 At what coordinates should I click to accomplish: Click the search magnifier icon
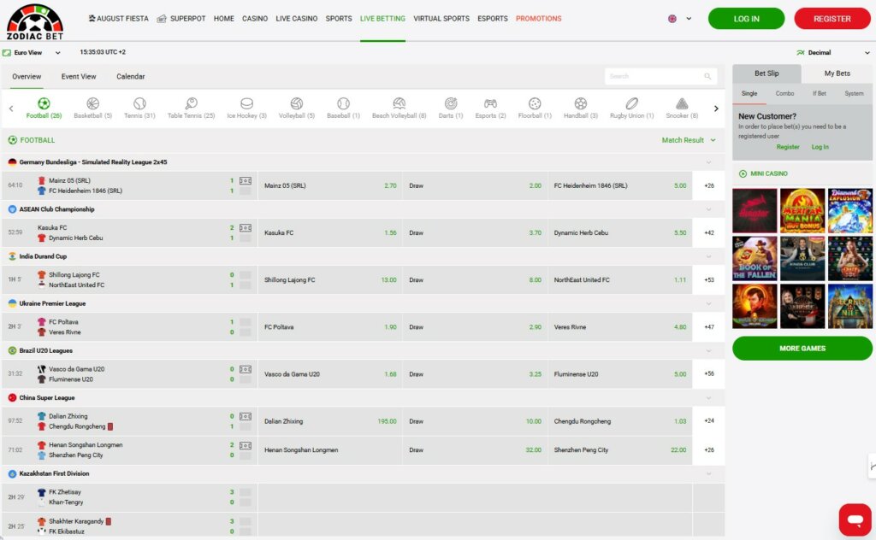[707, 76]
